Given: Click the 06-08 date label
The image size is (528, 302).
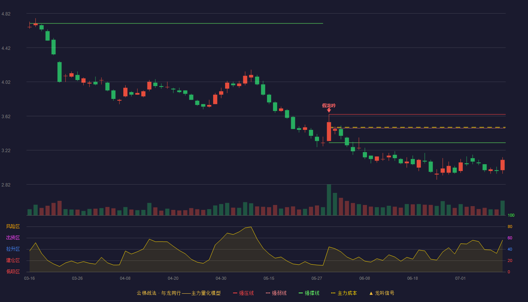Looking at the screenshot, I should [365, 278].
